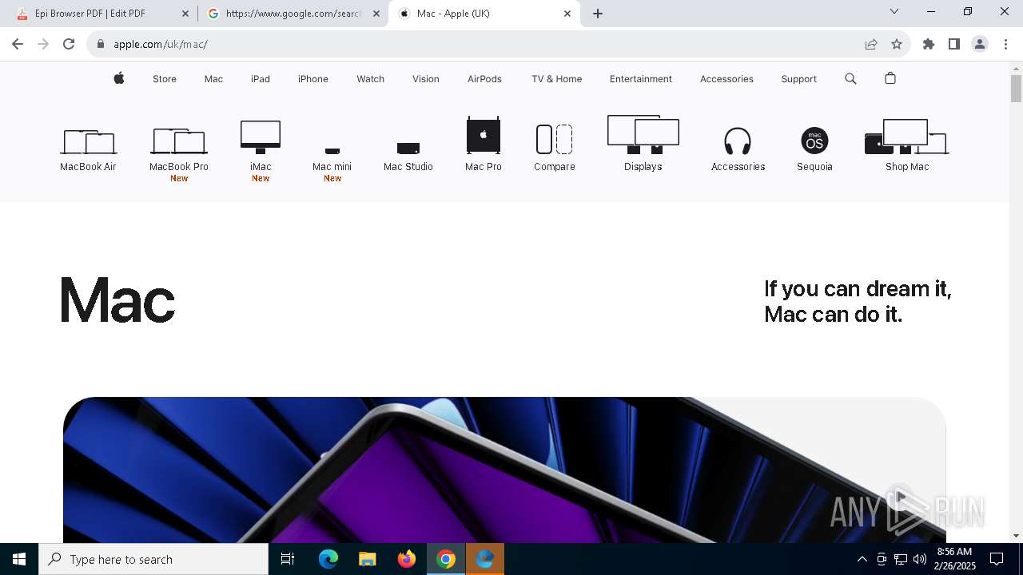The width and height of the screenshot is (1023, 575).
Task: Go forward with browser forward arrow
Action: coord(43,44)
